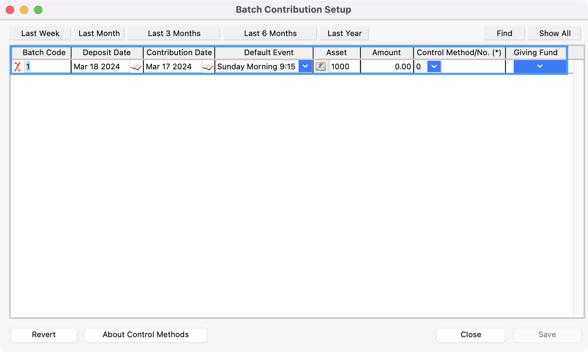Show batches from Last Year
Viewport: 588px width, 352px height.
click(344, 33)
